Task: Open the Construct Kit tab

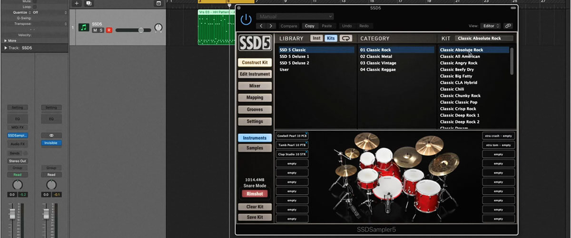Action: point(255,62)
